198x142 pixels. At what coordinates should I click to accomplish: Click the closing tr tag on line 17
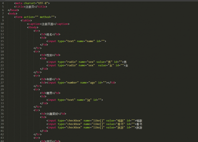tap(38, 48)
